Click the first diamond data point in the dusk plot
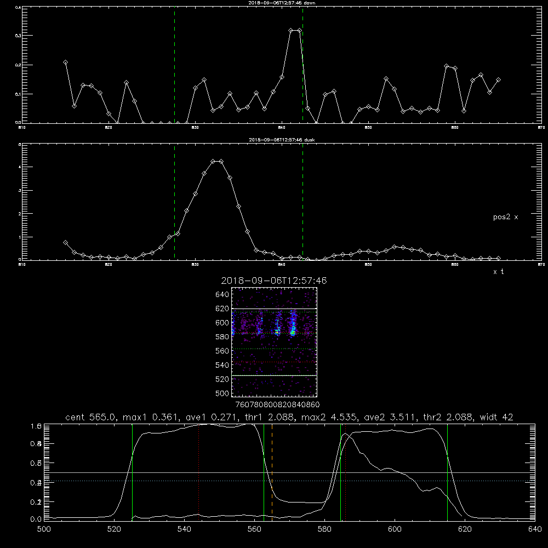This screenshot has height=548, width=548. point(65,242)
